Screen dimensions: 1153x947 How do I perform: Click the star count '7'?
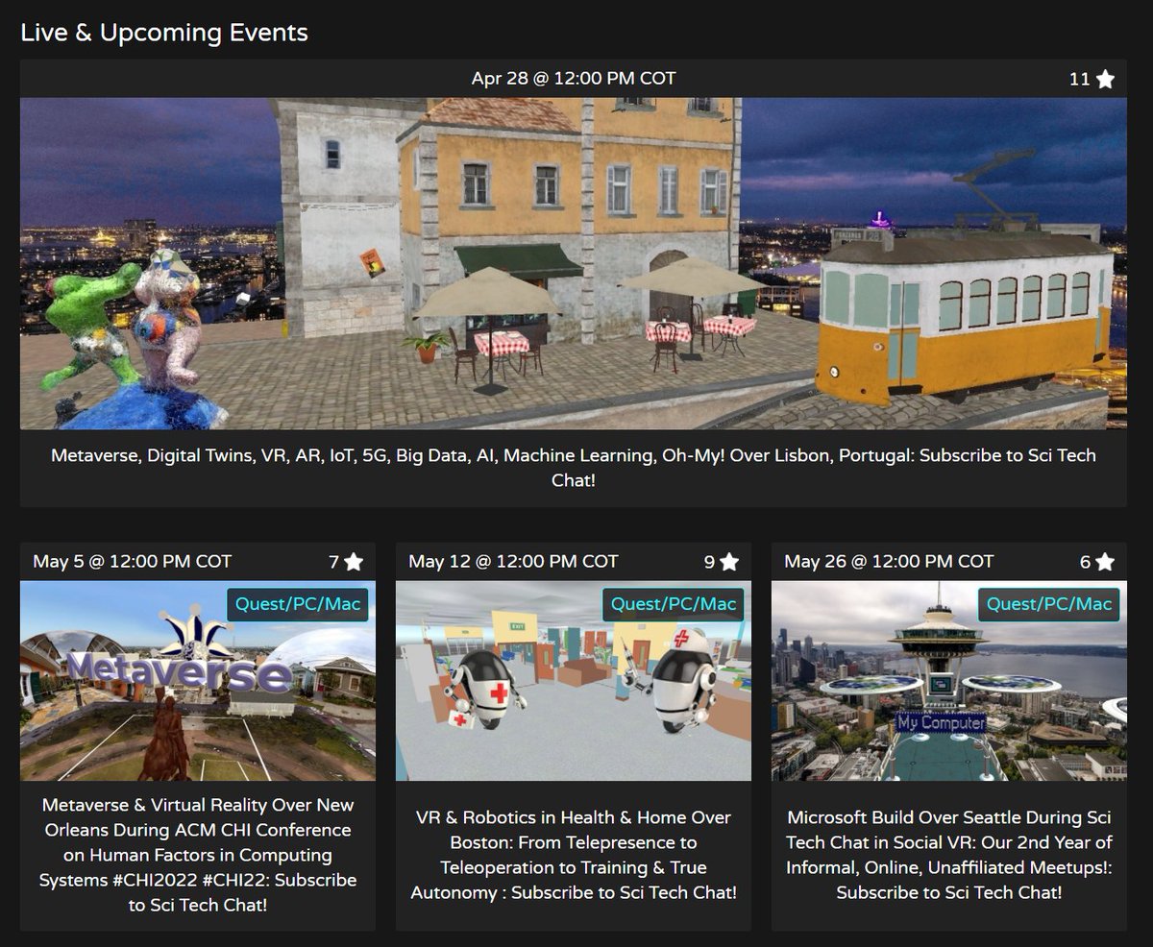[333, 561]
